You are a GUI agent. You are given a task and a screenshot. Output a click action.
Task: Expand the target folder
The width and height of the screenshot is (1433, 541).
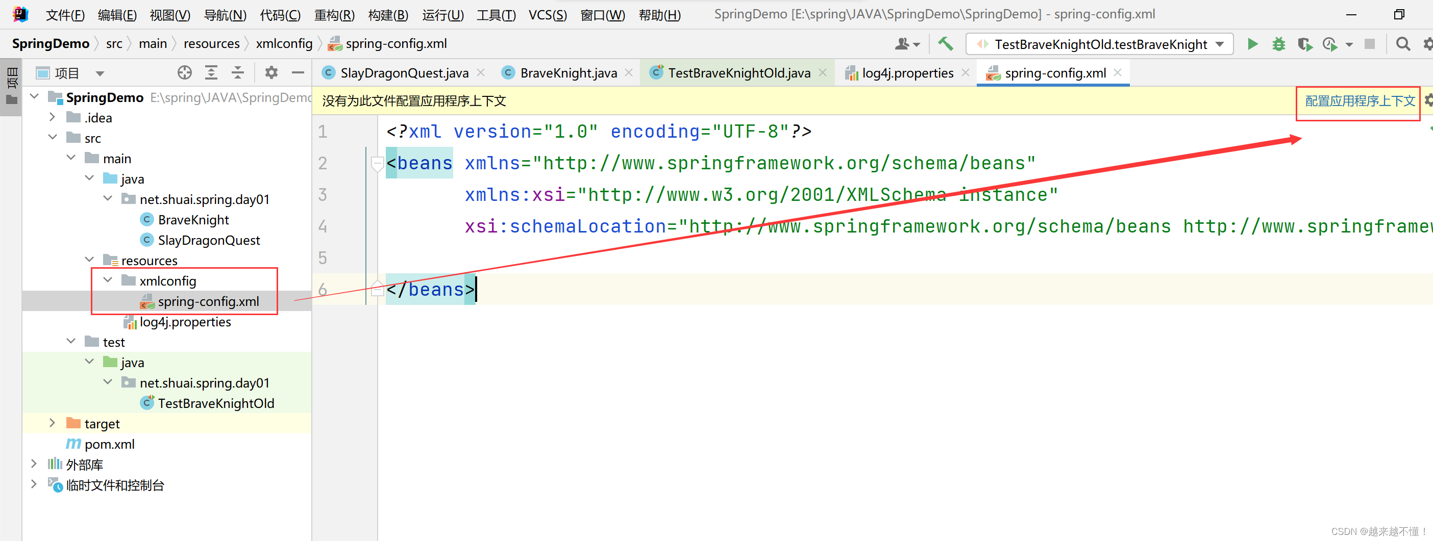pyautogui.click(x=52, y=423)
